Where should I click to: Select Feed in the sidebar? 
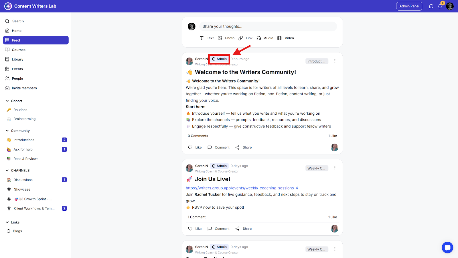(36, 40)
